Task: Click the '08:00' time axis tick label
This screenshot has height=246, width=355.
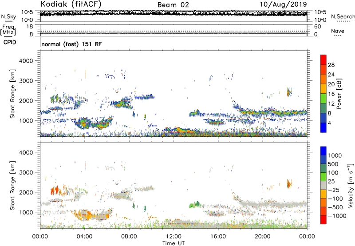Action: pos(129,237)
